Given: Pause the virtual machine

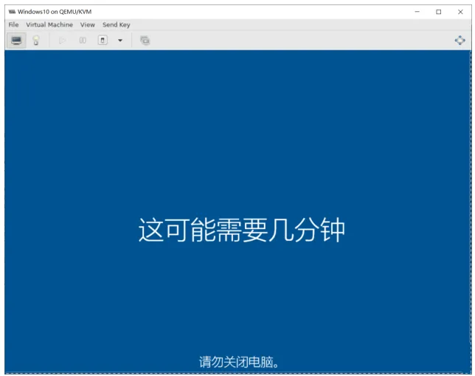Looking at the screenshot, I should coord(83,41).
